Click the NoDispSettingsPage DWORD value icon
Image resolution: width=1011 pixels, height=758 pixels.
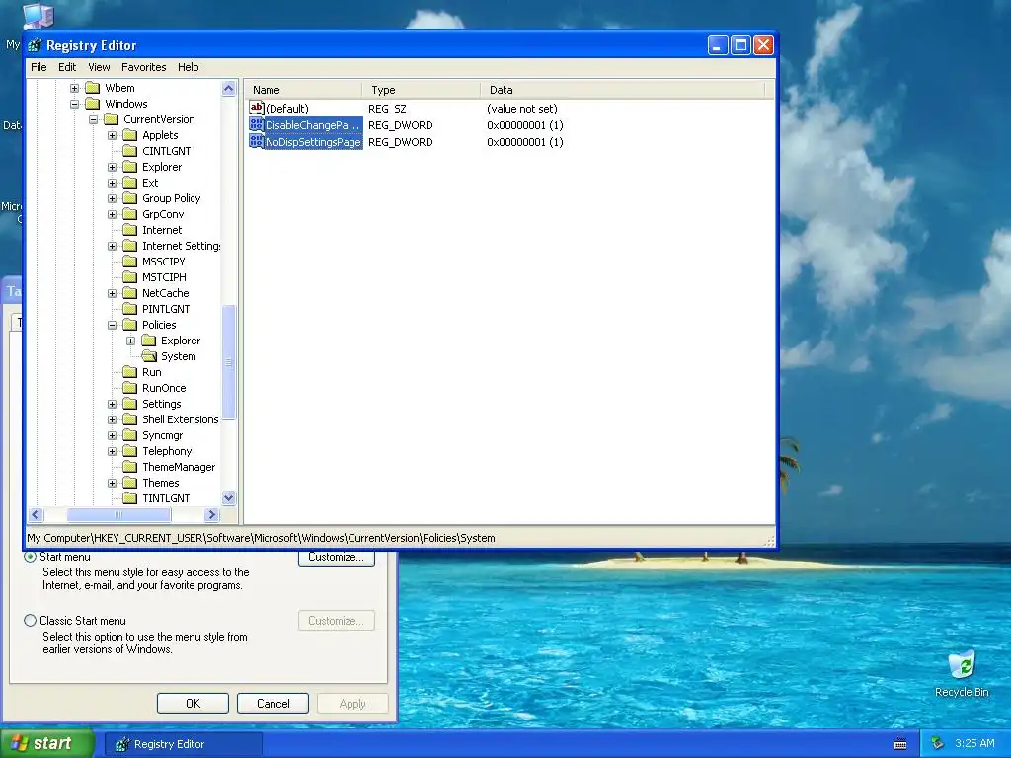click(256, 142)
